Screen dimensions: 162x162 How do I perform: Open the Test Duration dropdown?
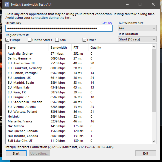(x=137, y=39)
